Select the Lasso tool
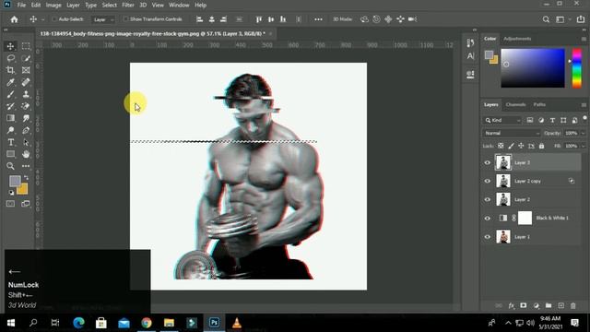Viewport: 590px width, 332px height. click(10, 58)
